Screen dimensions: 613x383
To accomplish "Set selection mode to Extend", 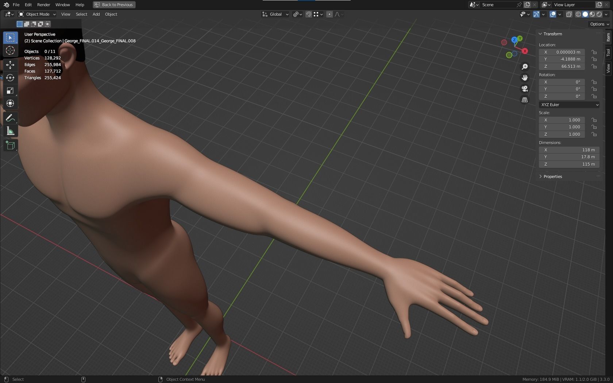I will click(x=27, y=24).
